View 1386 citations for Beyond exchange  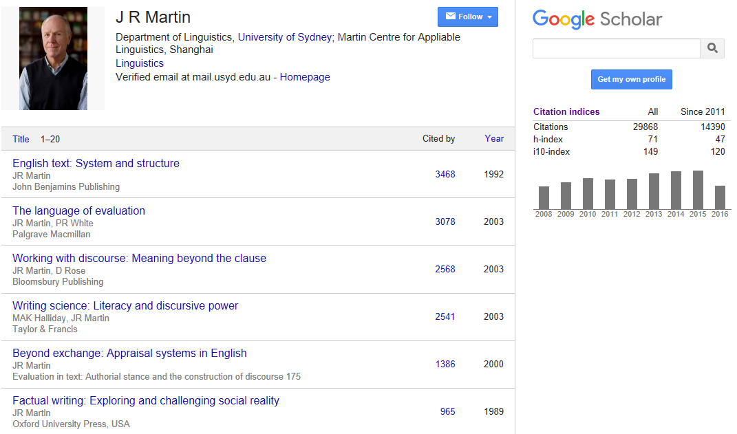(445, 365)
